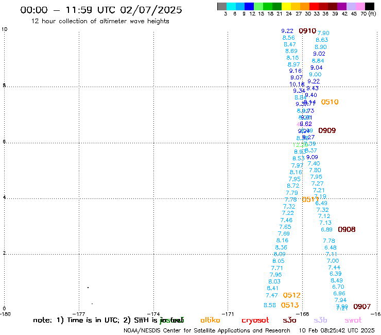Click the wave height value '6.89'
Viewport: 381px width, 335px height.
(326, 229)
